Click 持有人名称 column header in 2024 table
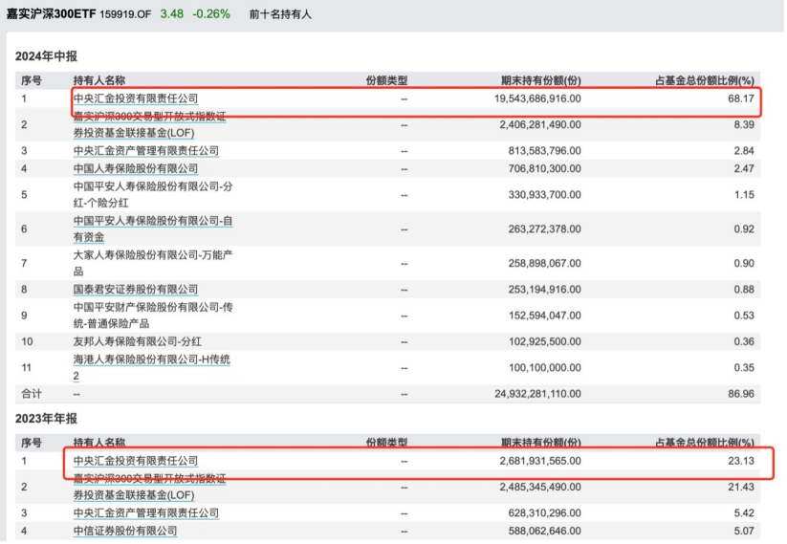 click(99, 80)
